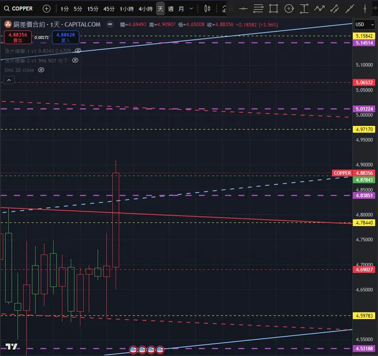Click the 高=4.90907 high value
Screen dimensions: 378x356
[162, 25]
